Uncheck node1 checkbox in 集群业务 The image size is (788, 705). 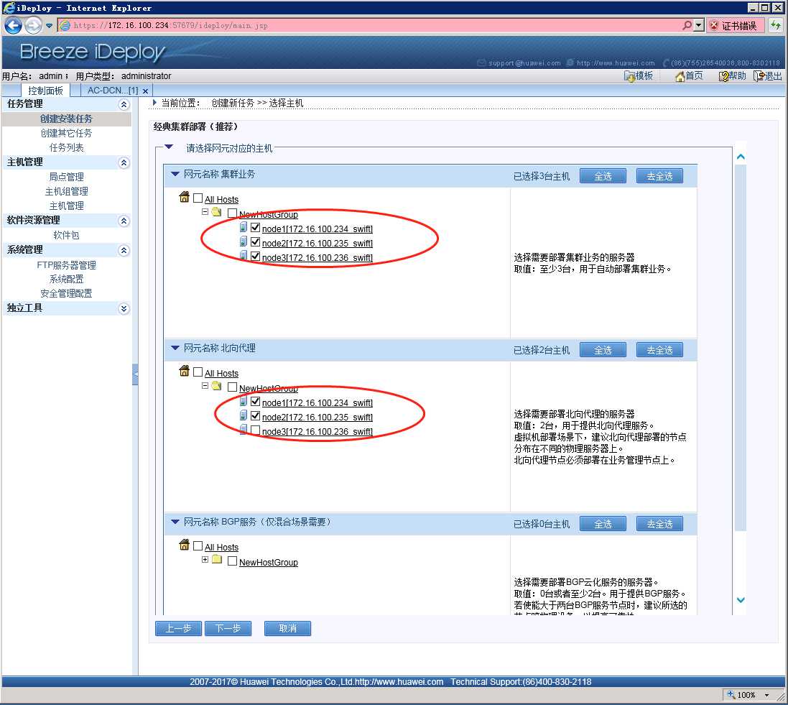(x=255, y=228)
